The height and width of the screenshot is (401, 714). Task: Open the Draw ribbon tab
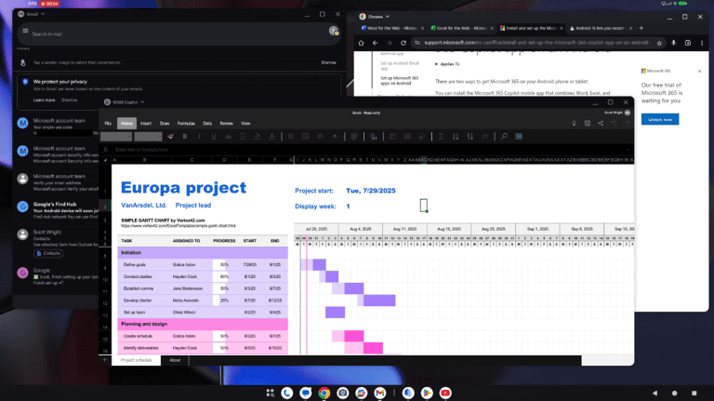pos(165,124)
